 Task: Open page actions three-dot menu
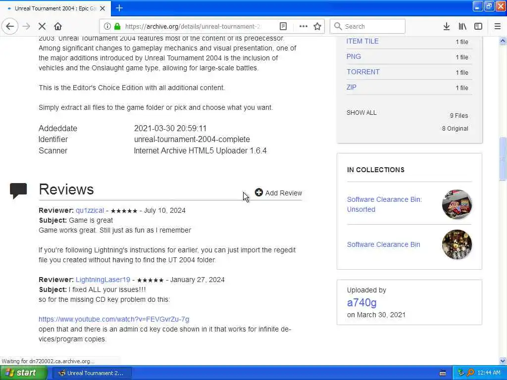tap(304, 26)
